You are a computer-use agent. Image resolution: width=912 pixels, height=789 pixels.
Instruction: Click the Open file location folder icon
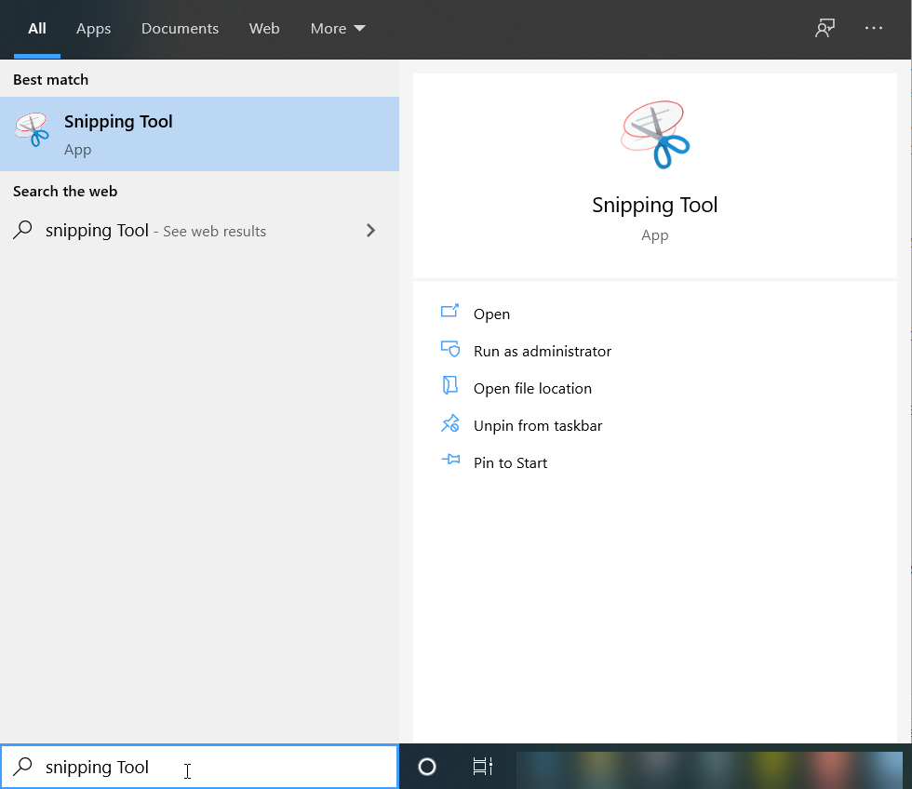tap(450, 387)
